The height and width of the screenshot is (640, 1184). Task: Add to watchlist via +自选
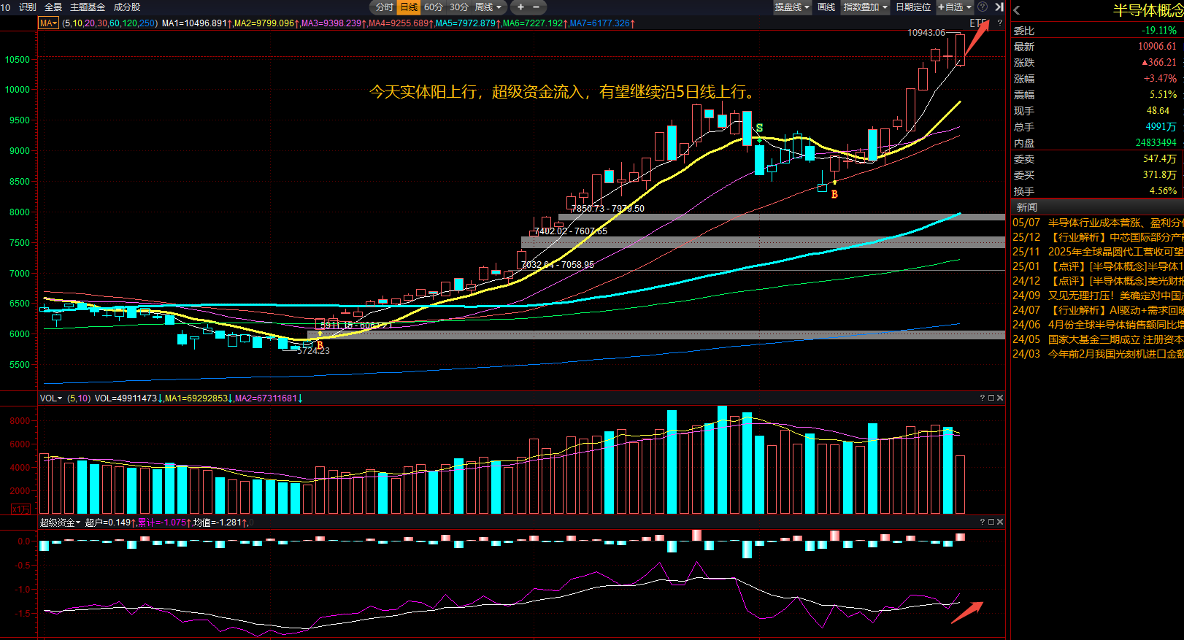coord(955,7)
